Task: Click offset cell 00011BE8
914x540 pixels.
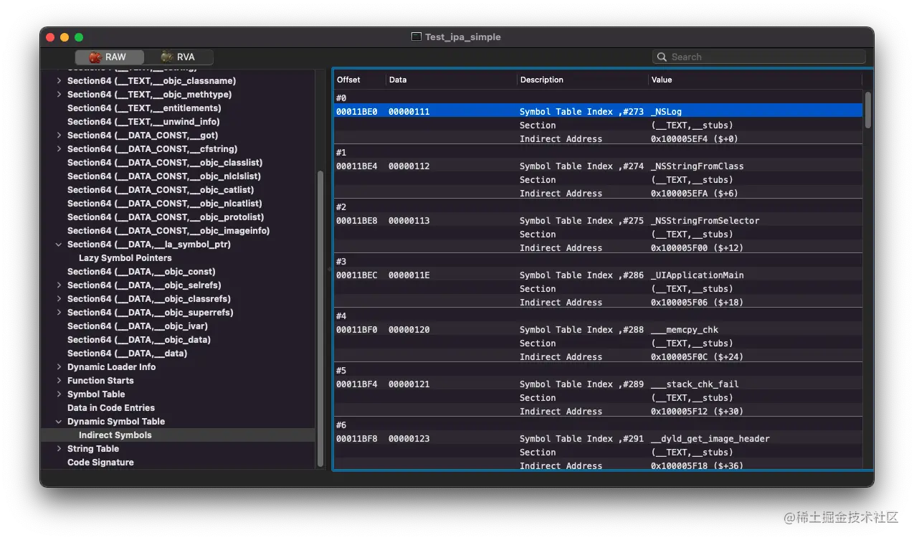Action: pos(356,220)
